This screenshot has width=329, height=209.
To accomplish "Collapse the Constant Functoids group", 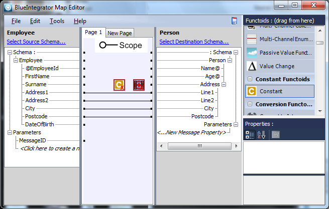I will 250,79.
